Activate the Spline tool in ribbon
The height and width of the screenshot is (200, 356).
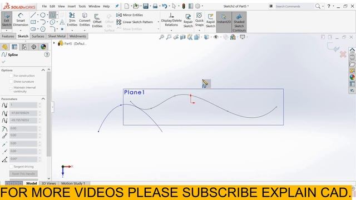52,15
